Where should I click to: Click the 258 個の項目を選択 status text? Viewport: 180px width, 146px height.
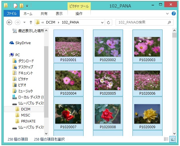coord(49,139)
